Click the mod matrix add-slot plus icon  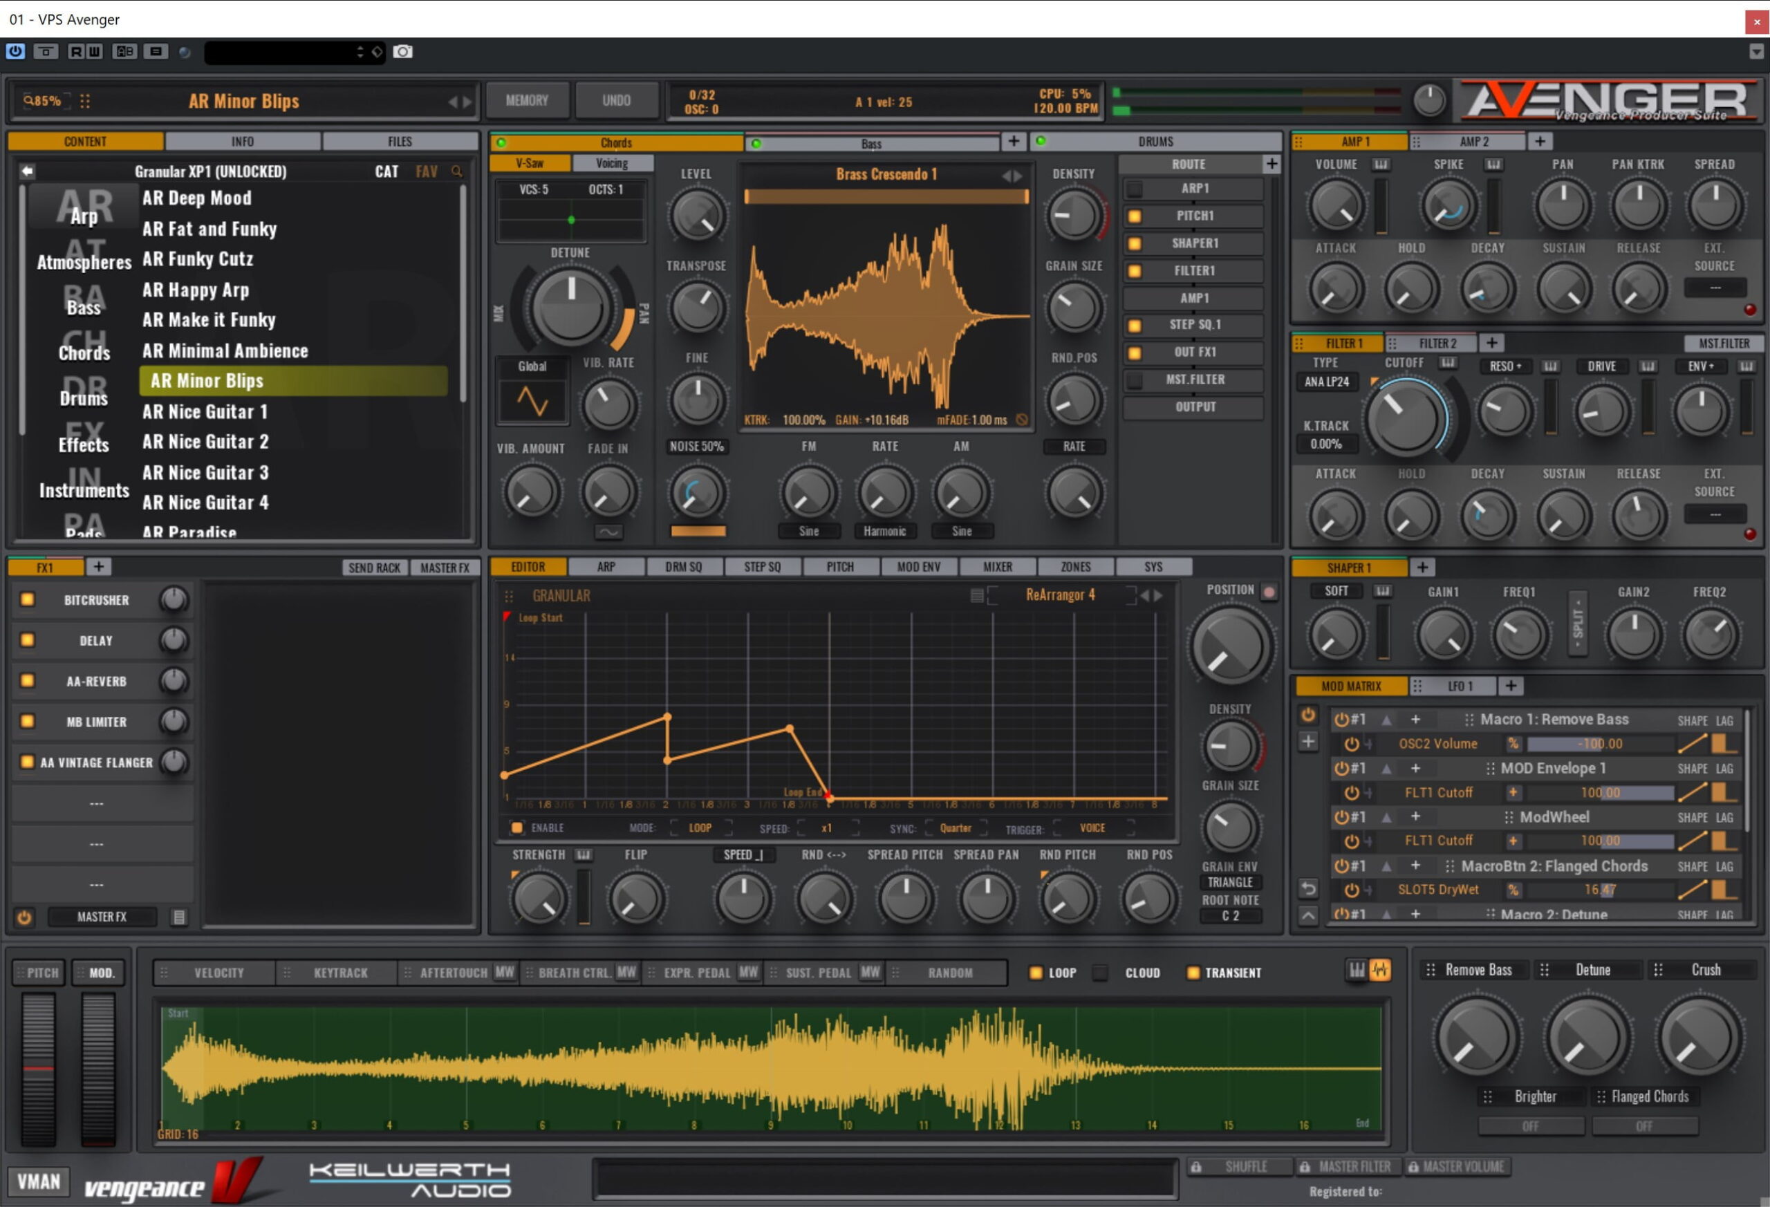pos(1307,742)
